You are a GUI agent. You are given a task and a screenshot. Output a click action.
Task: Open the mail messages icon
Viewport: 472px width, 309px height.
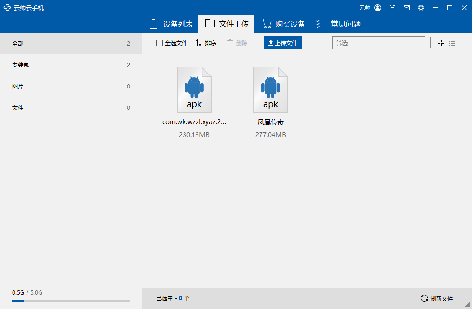tap(407, 8)
